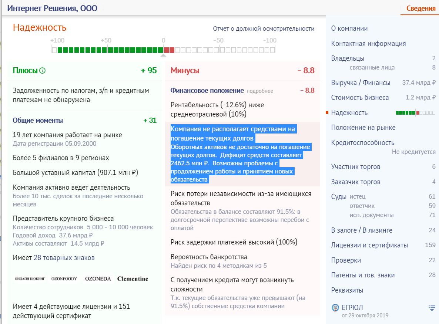
Task: Open the ЕГРЮЛ list menu icon
Action: [432, 308]
